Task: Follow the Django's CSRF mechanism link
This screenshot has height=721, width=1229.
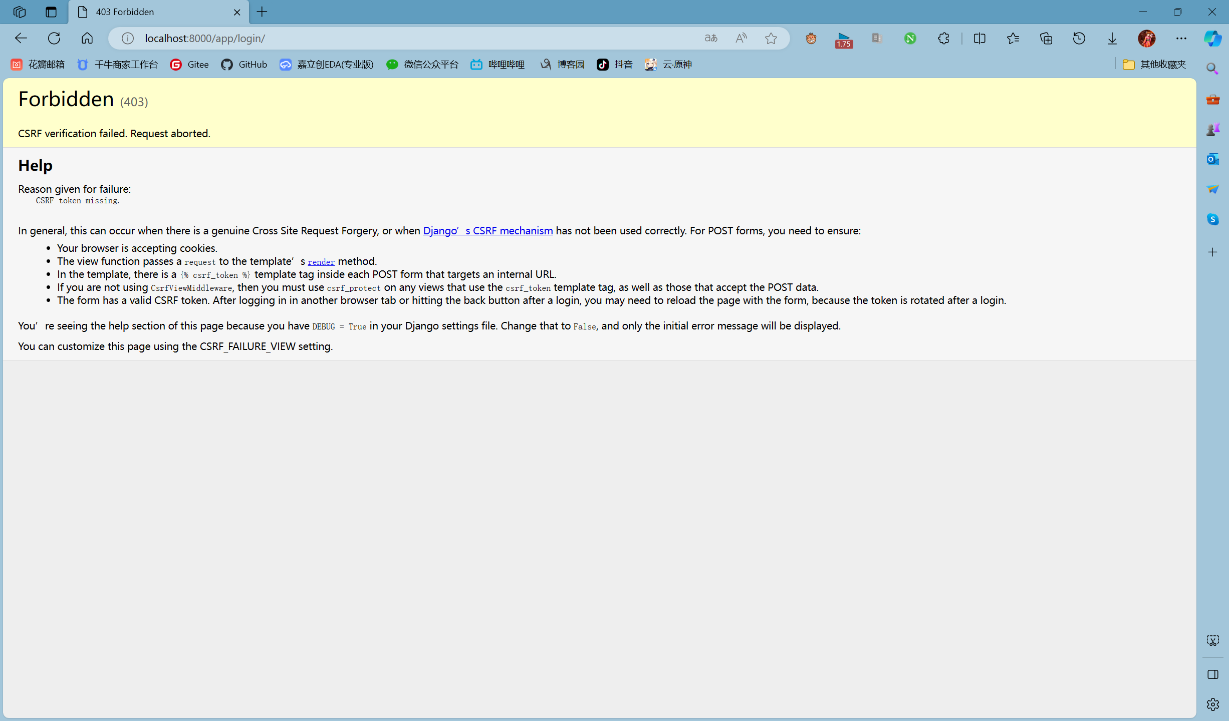Action: pyautogui.click(x=488, y=230)
